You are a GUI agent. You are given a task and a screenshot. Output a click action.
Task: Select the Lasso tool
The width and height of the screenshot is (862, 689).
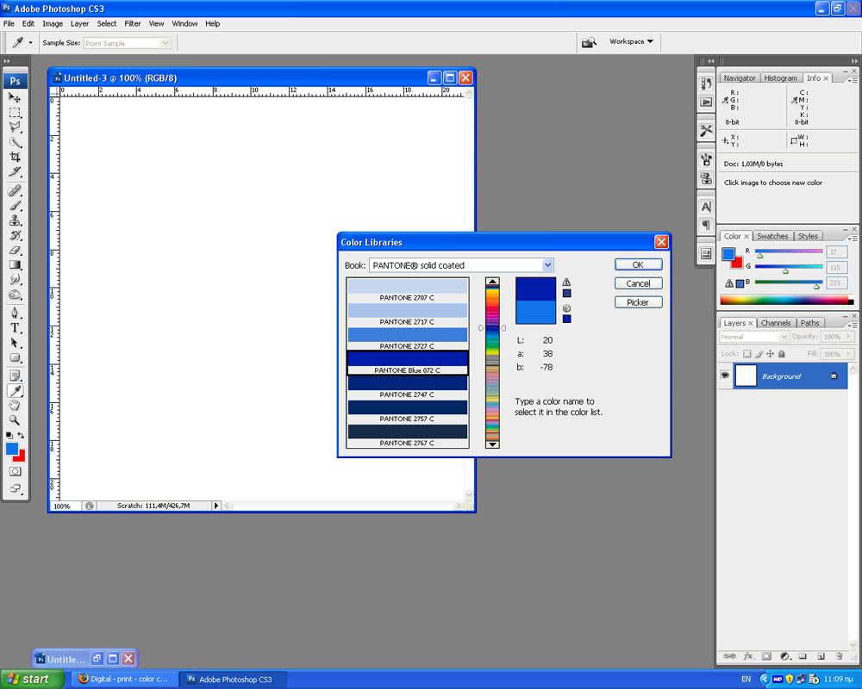click(15, 127)
